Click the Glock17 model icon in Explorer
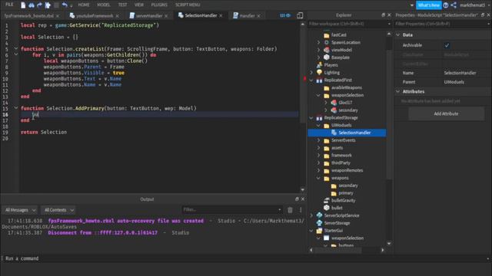The image size is (492, 276). (x=334, y=102)
